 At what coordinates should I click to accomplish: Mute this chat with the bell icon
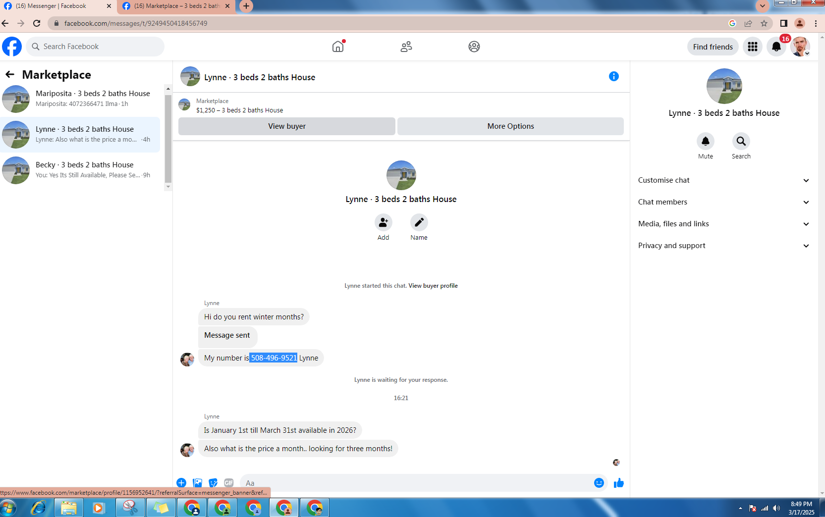pos(706,141)
